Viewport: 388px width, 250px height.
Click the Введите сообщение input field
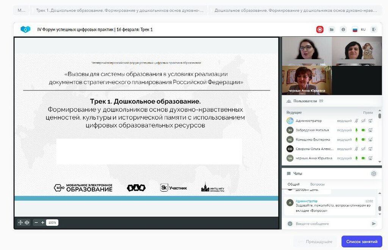coord(330,224)
